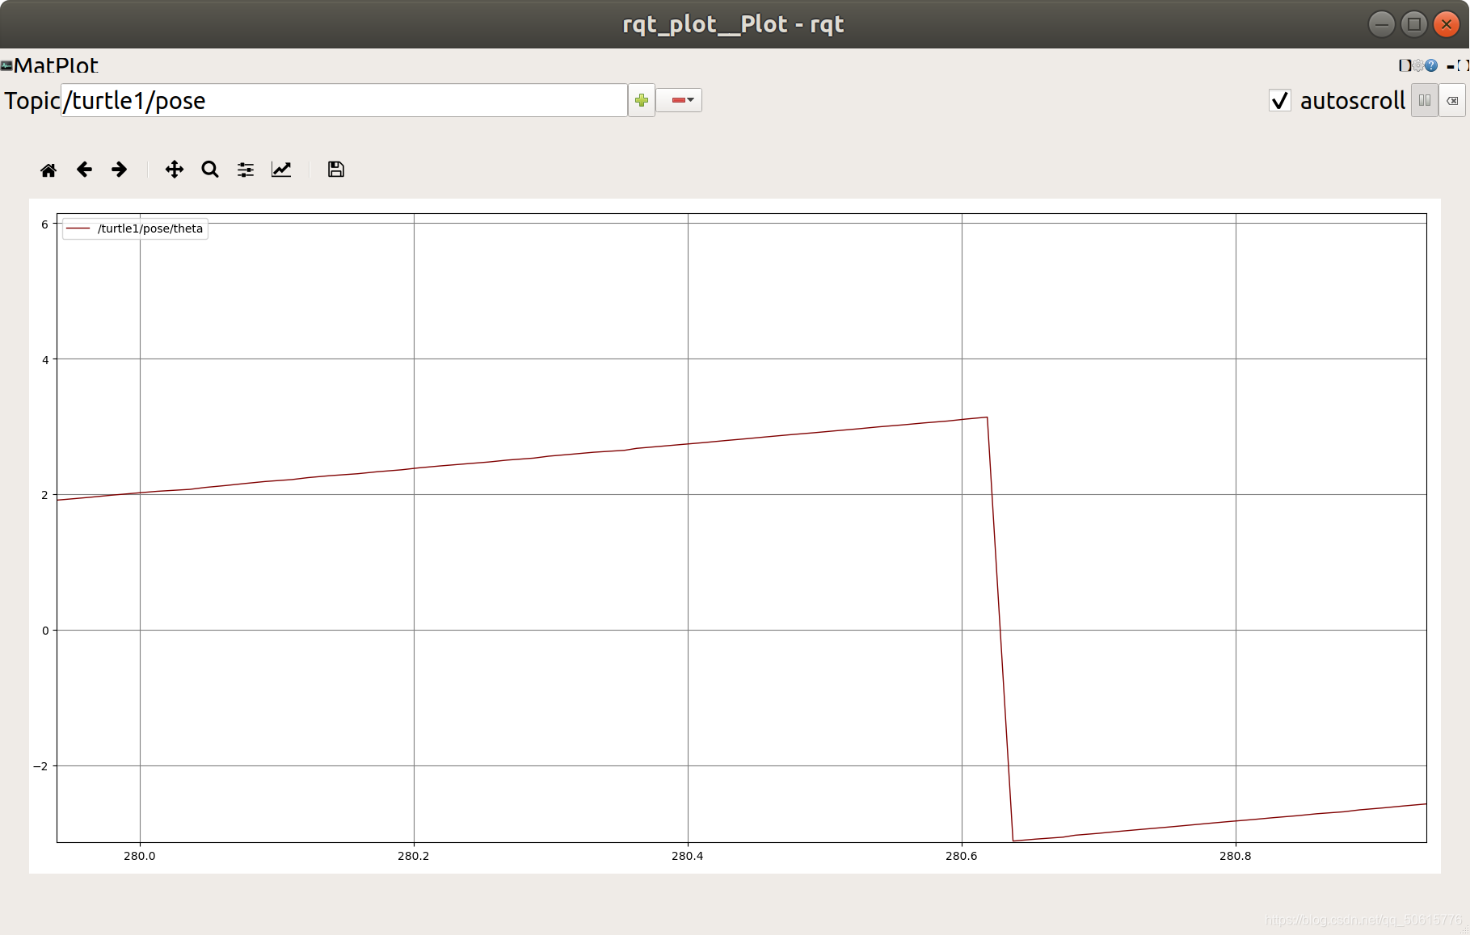
Task: Click x-axis tick label 280.8
Action: [1236, 856]
